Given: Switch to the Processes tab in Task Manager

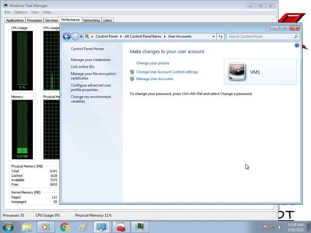Looking at the screenshot, I should coord(34,20).
